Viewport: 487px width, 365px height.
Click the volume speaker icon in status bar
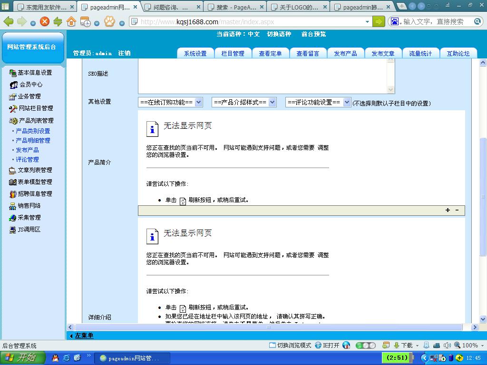click(x=447, y=346)
